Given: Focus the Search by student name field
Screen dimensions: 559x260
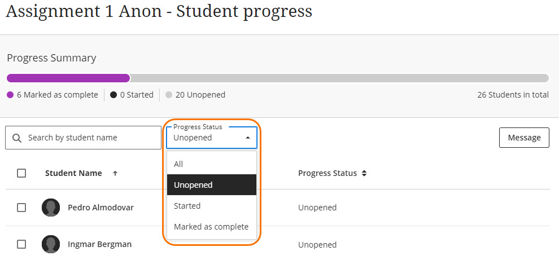Looking at the screenshot, I should [x=90, y=138].
